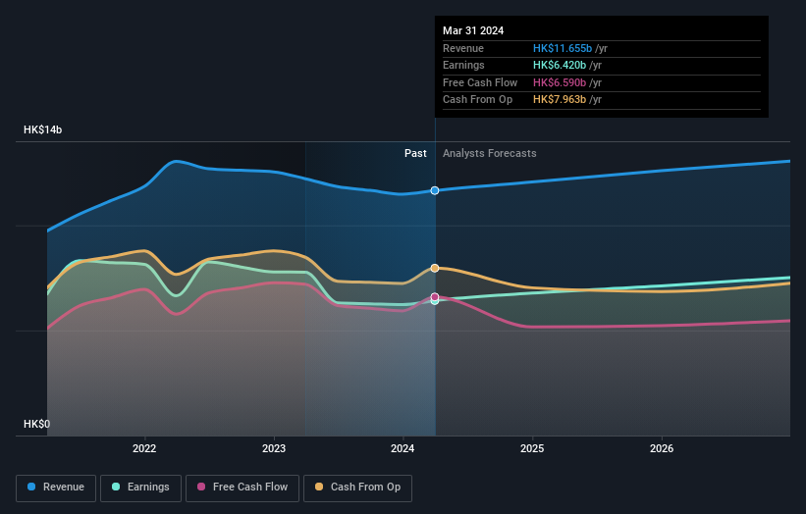
Task: Click the pink Free Cash Flow legend dot
Action: (x=201, y=487)
